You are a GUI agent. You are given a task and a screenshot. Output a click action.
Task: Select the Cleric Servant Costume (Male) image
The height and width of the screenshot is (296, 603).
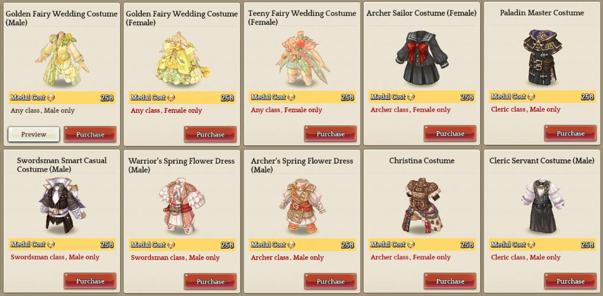tap(542, 205)
